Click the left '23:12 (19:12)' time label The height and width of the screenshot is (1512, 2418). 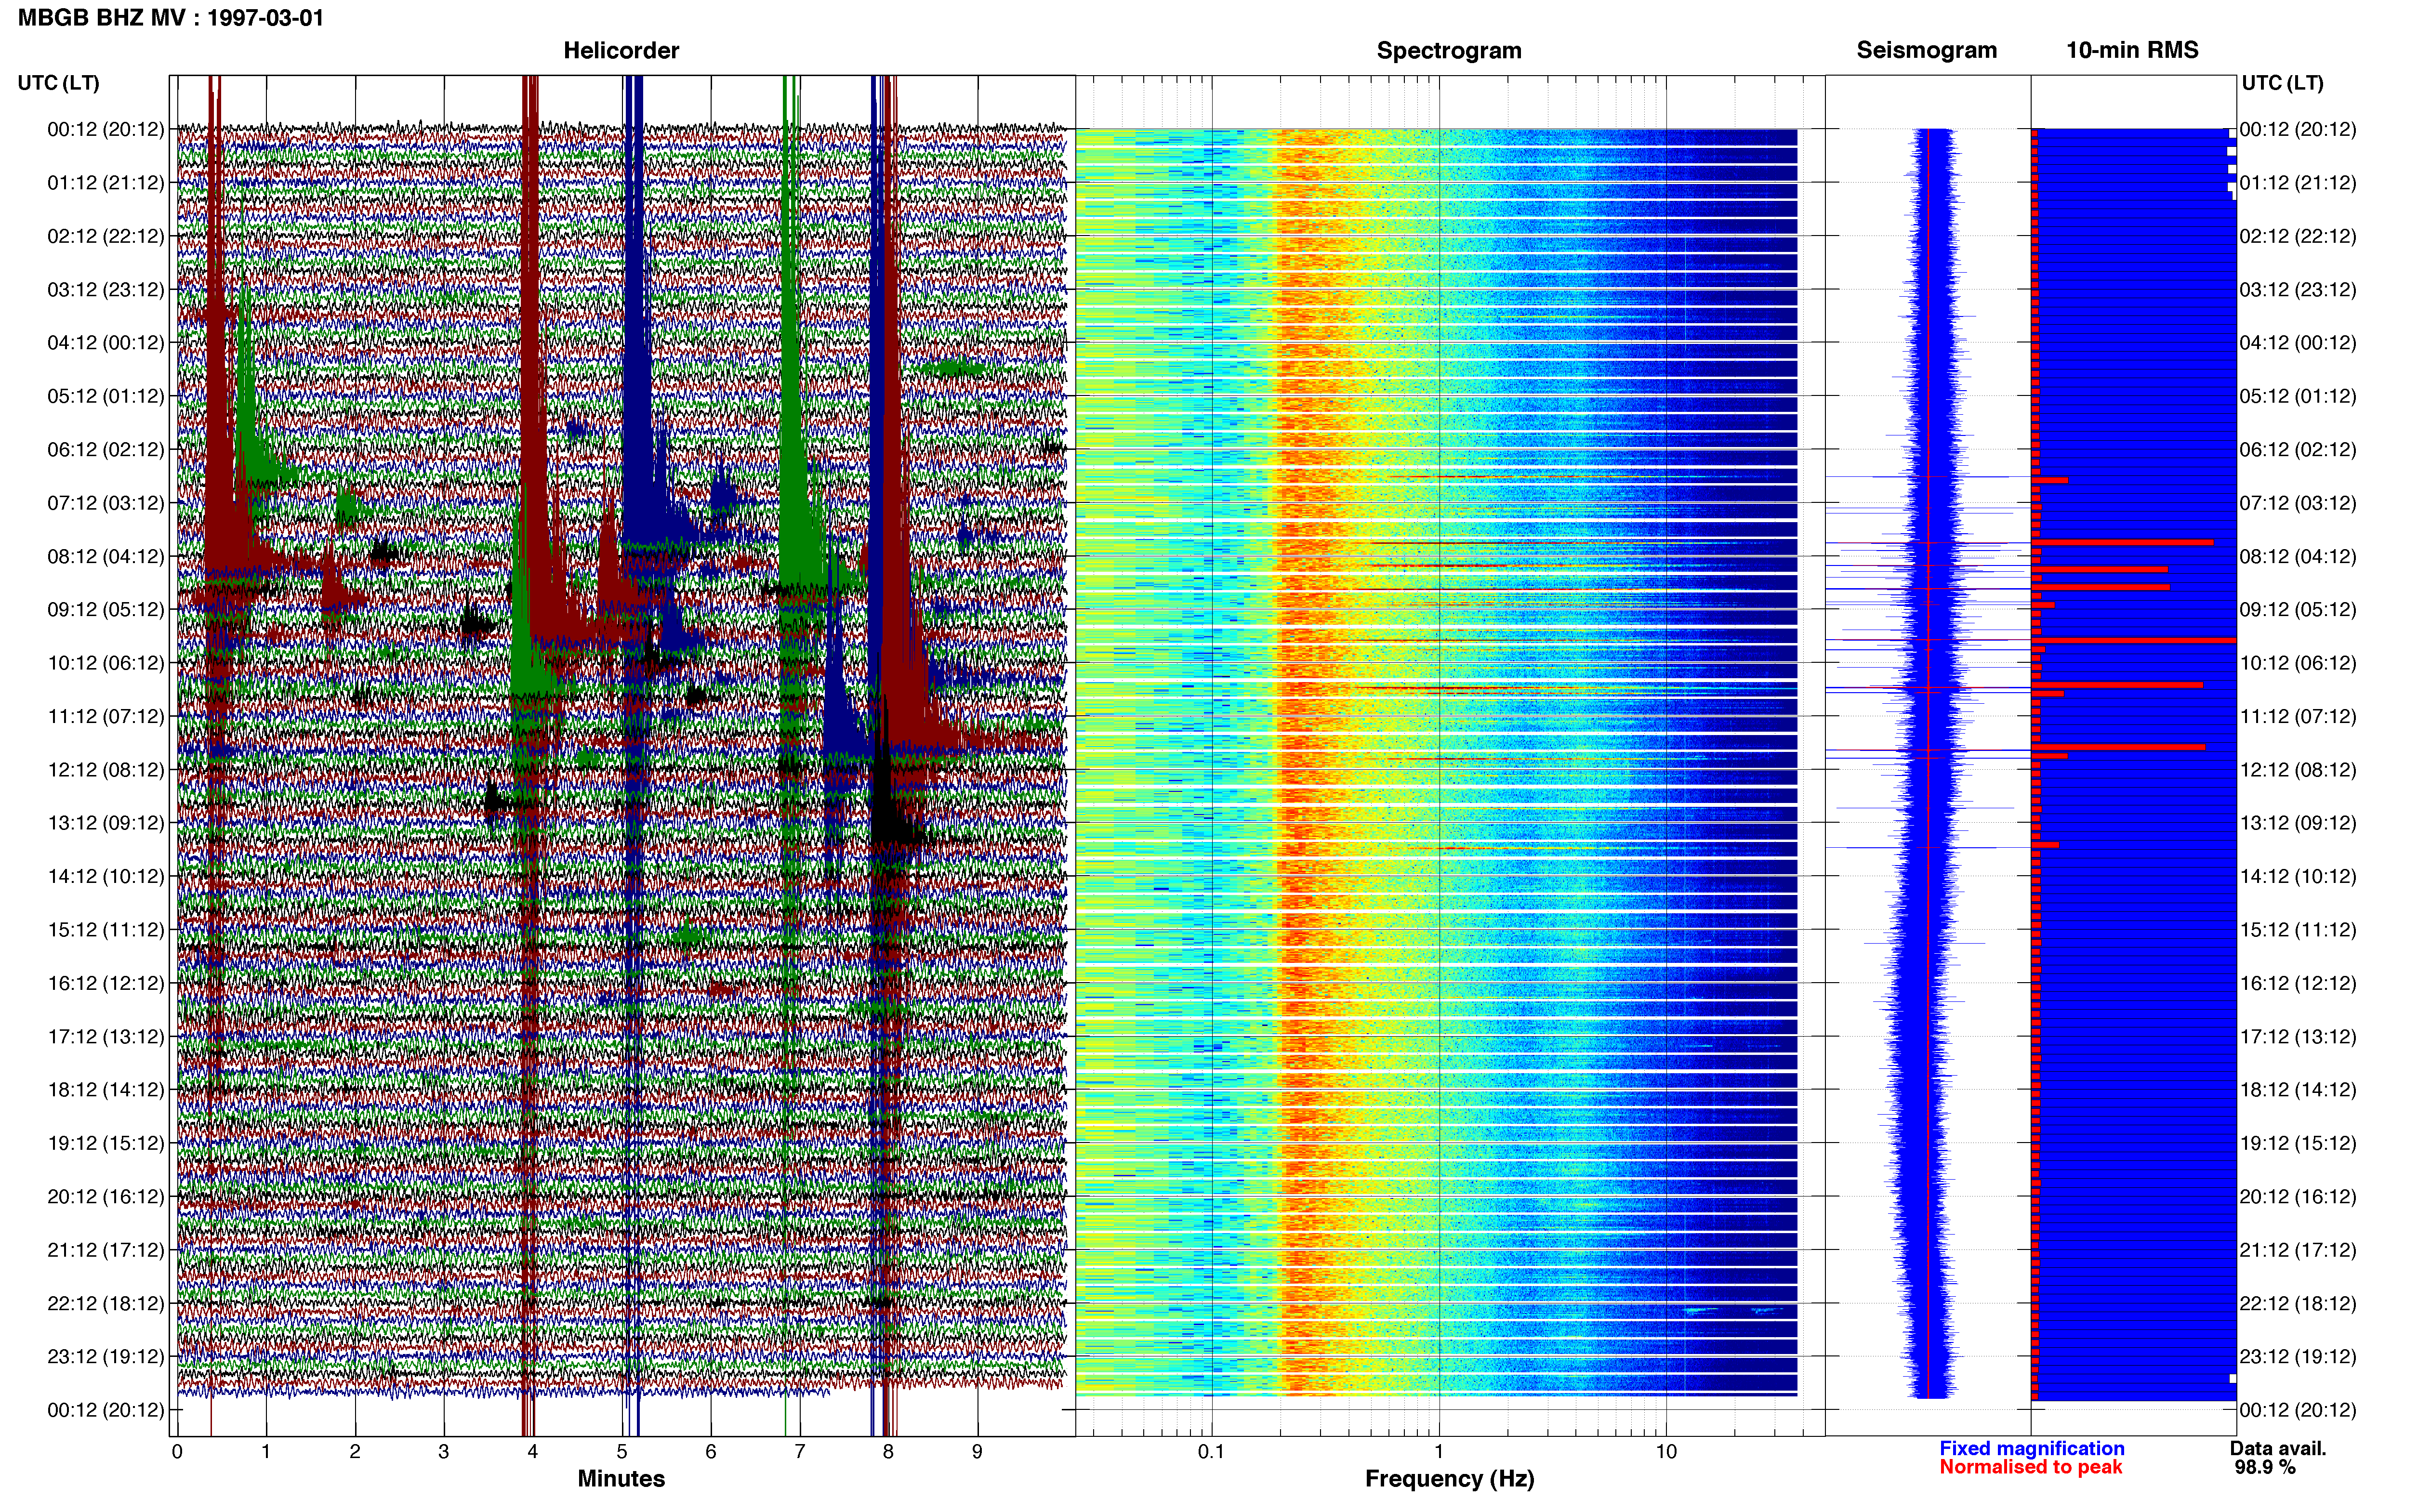tap(106, 1357)
